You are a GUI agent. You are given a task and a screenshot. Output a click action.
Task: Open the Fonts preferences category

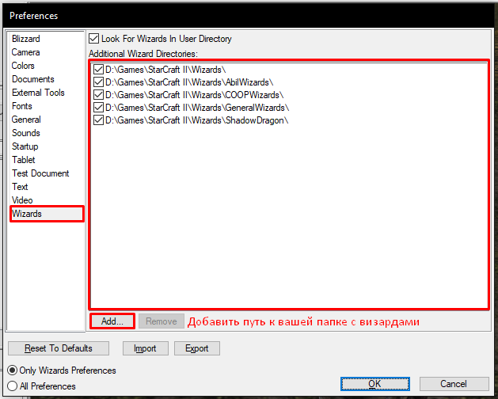point(22,106)
